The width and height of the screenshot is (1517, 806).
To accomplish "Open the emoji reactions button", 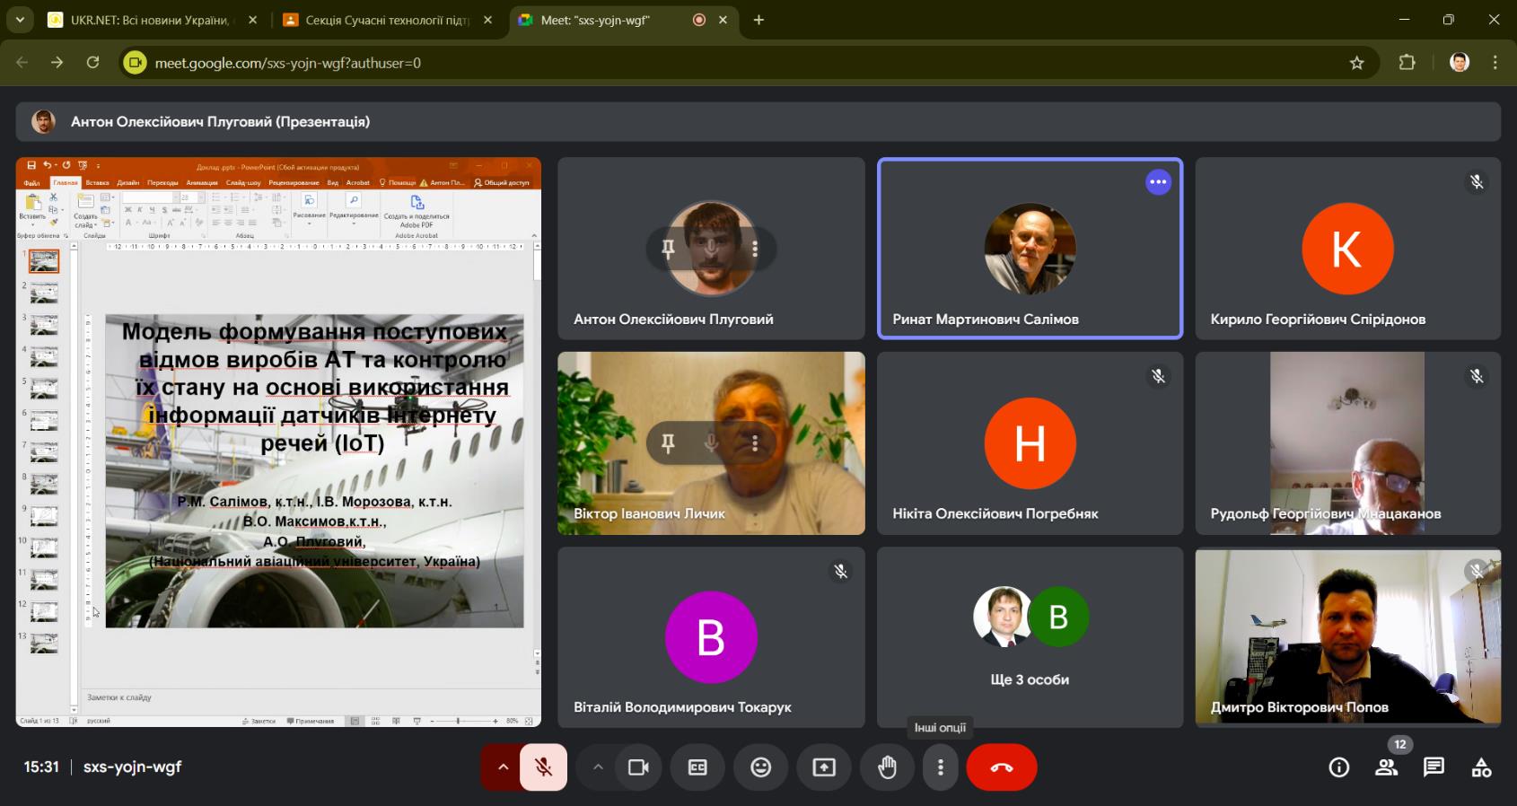I will 760,767.
